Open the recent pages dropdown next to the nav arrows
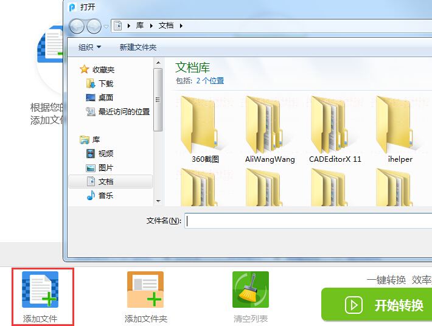Screen dimensions: 432x326 tap(106, 27)
